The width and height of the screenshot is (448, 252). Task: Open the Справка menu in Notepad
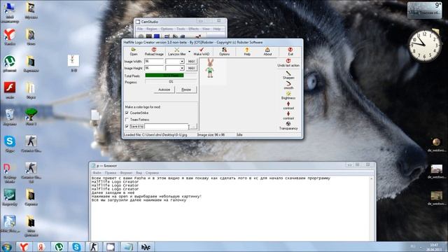[152, 173]
